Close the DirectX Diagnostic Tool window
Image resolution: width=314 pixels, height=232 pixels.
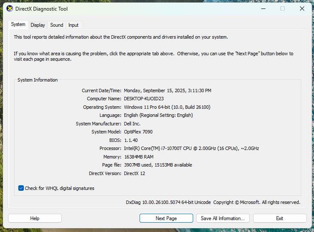pyautogui.click(x=302, y=8)
